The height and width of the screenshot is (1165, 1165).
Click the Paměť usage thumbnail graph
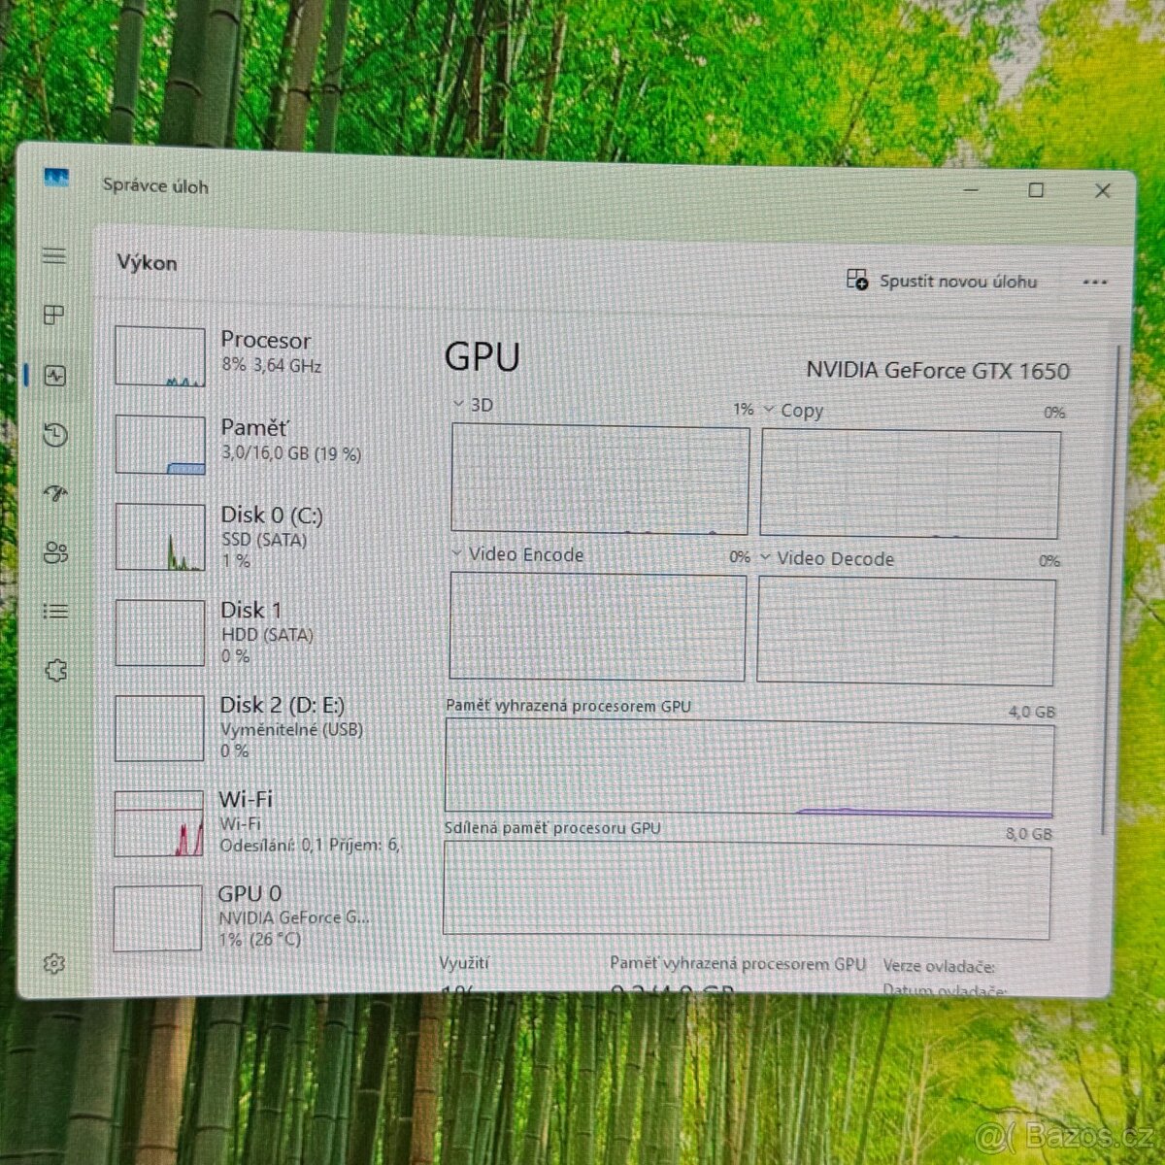pos(160,445)
